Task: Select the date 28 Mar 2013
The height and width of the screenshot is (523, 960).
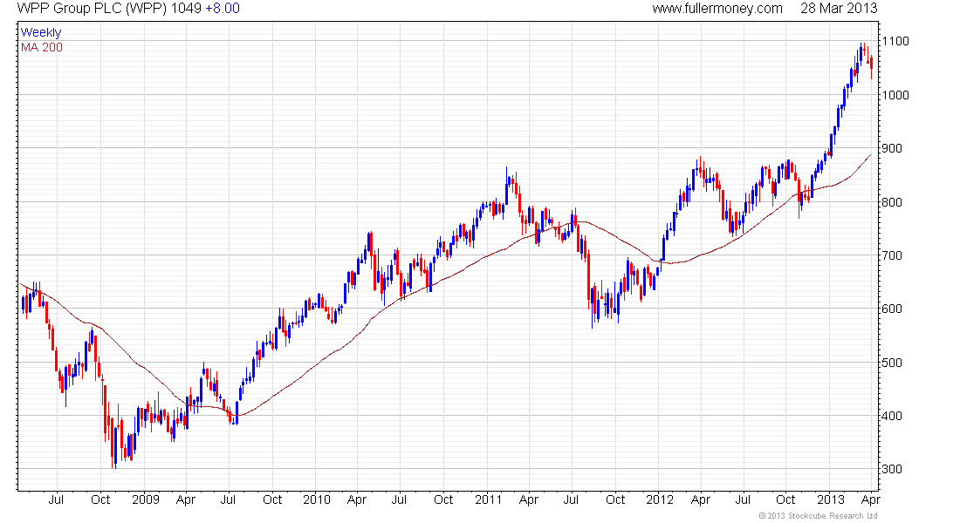Action: click(x=839, y=9)
